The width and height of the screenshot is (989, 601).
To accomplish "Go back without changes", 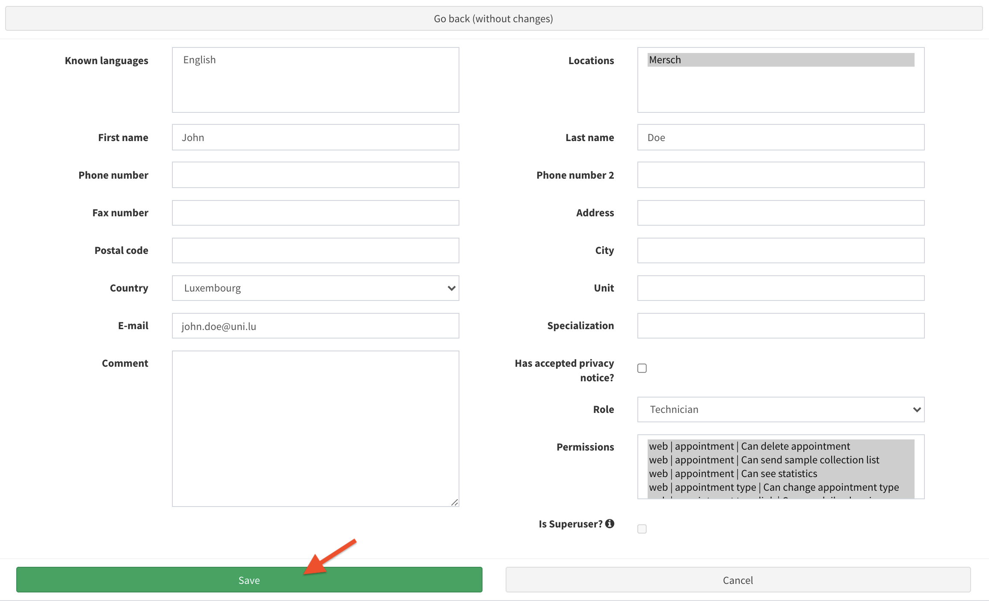I will [494, 19].
